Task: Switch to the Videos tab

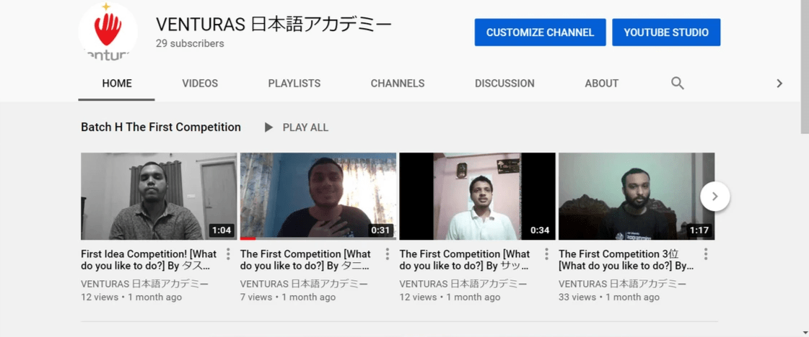Action: pos(200,84)
